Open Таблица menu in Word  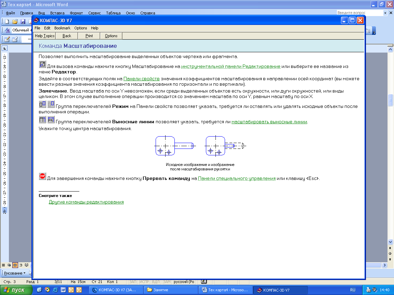(x=113, y=13)
